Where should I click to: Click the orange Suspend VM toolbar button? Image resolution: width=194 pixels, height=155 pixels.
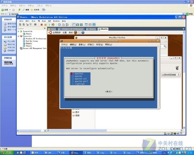[x=46, y=25]
